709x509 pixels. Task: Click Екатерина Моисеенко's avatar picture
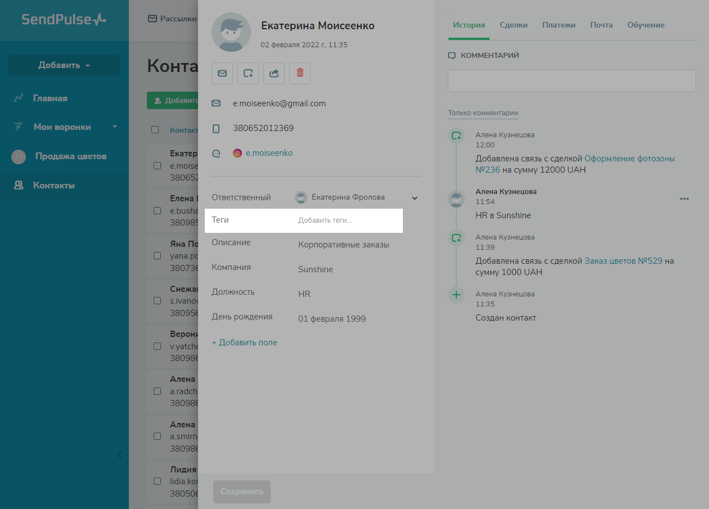[x=231, y=32]
